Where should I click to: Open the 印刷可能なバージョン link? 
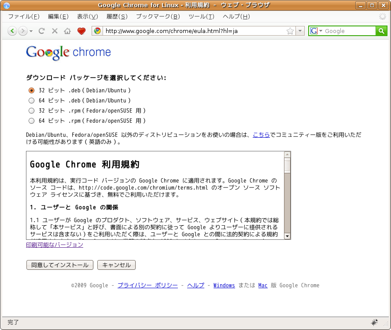[x=55, y=245]
